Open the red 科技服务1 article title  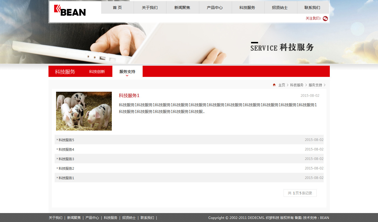click(129, 96)
